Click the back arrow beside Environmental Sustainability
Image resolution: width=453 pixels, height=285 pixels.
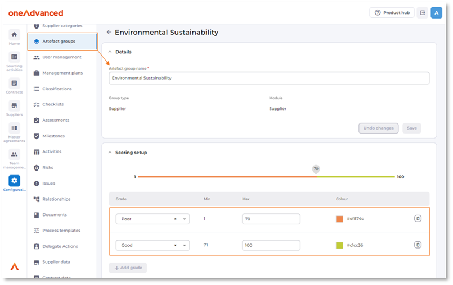tap(109, 33)
